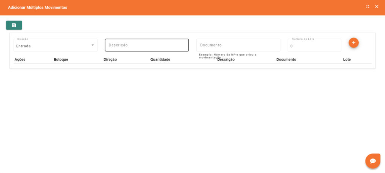Screen dimensions: 385x173
Task: Open the chat support bubble
Action: (x=373, y=161)
